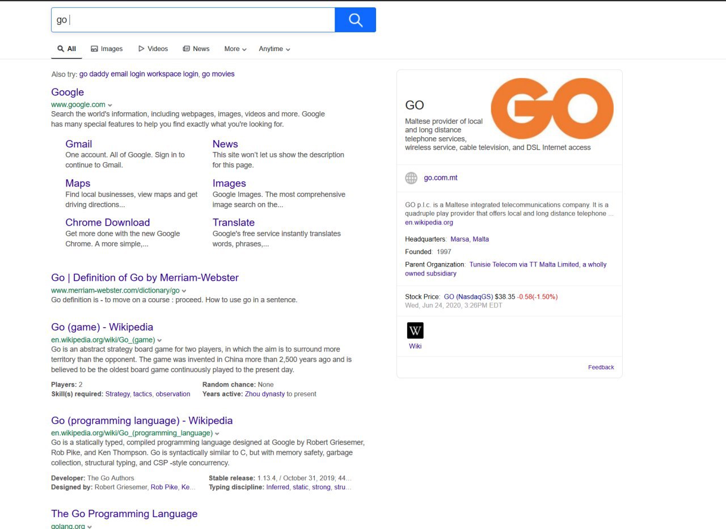Try the 'go movies' suggestion
The width and height of the screenshot is (726, 529).
pos(218,74)
